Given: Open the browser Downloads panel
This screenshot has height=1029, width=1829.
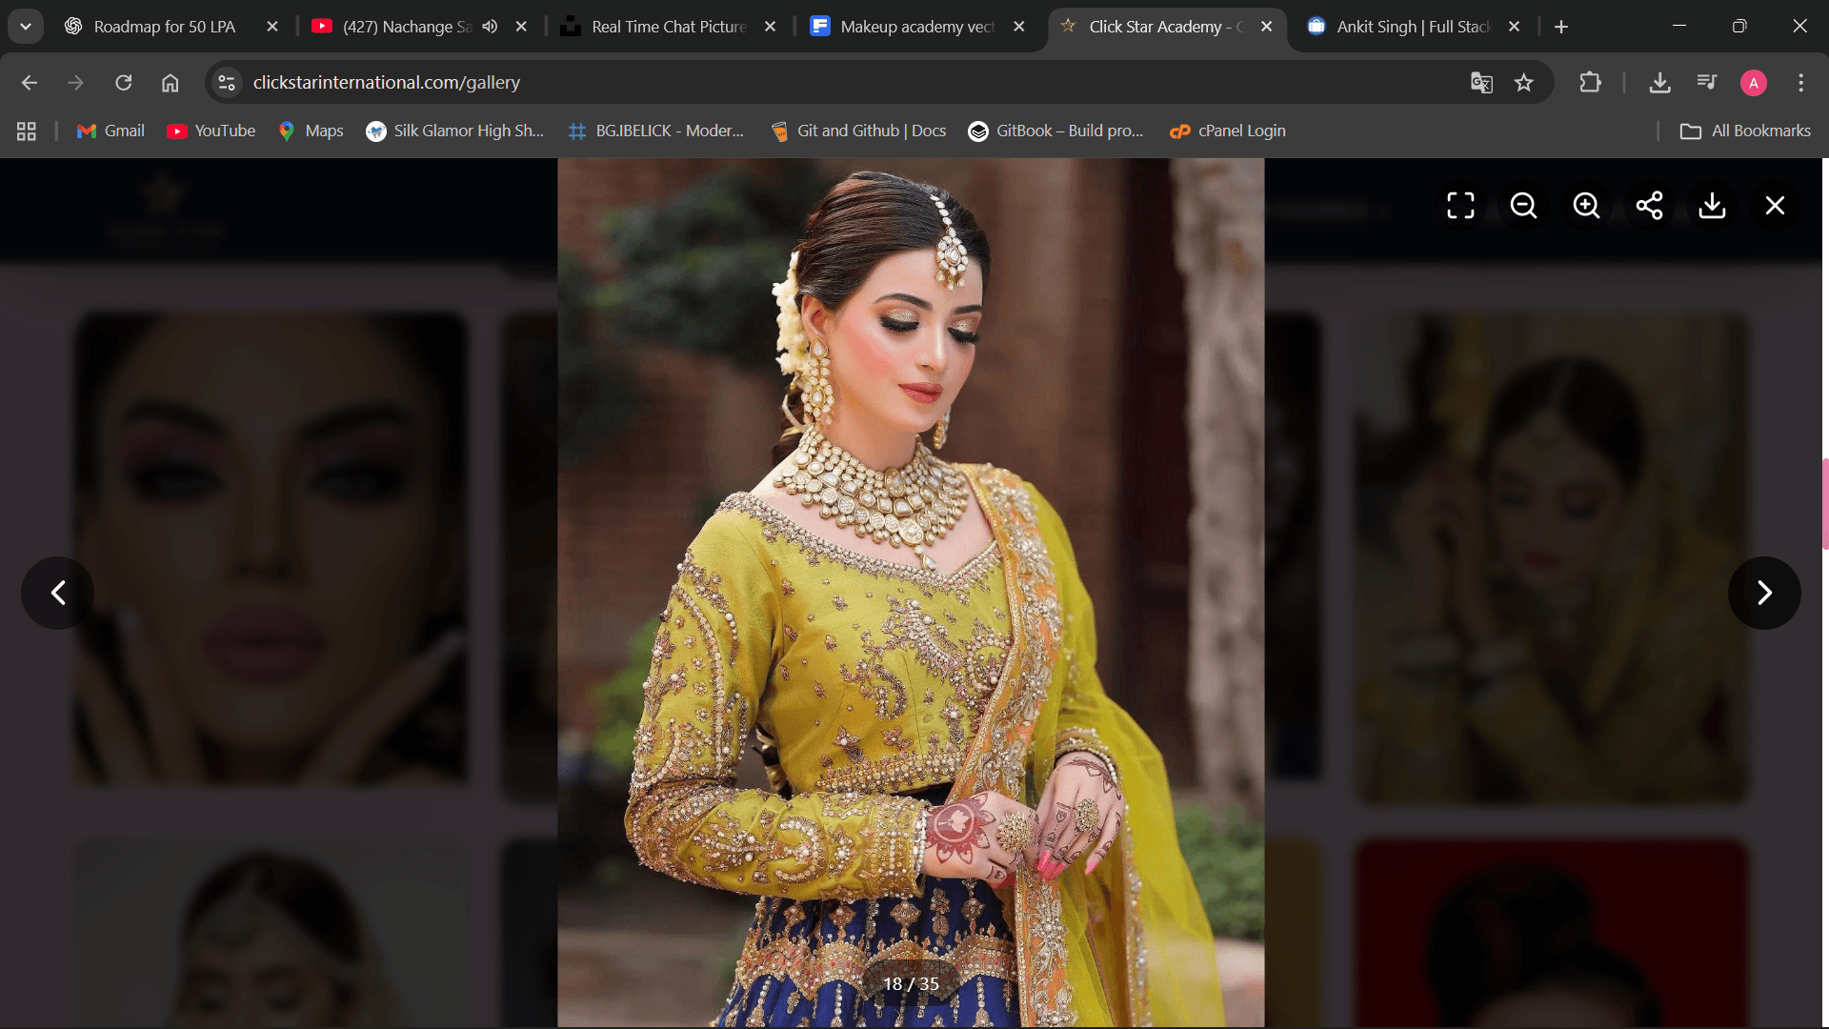Looking at the screenshot, I should pyautogui.click(x=1660, y=83).
